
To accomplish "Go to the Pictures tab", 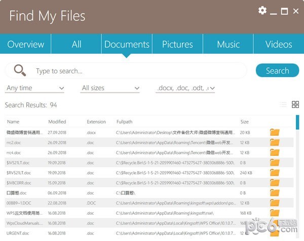I will click(178, 44).
